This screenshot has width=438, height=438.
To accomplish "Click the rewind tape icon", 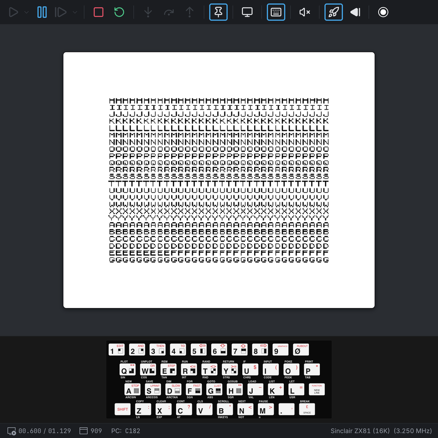I will tap(355, 12).
